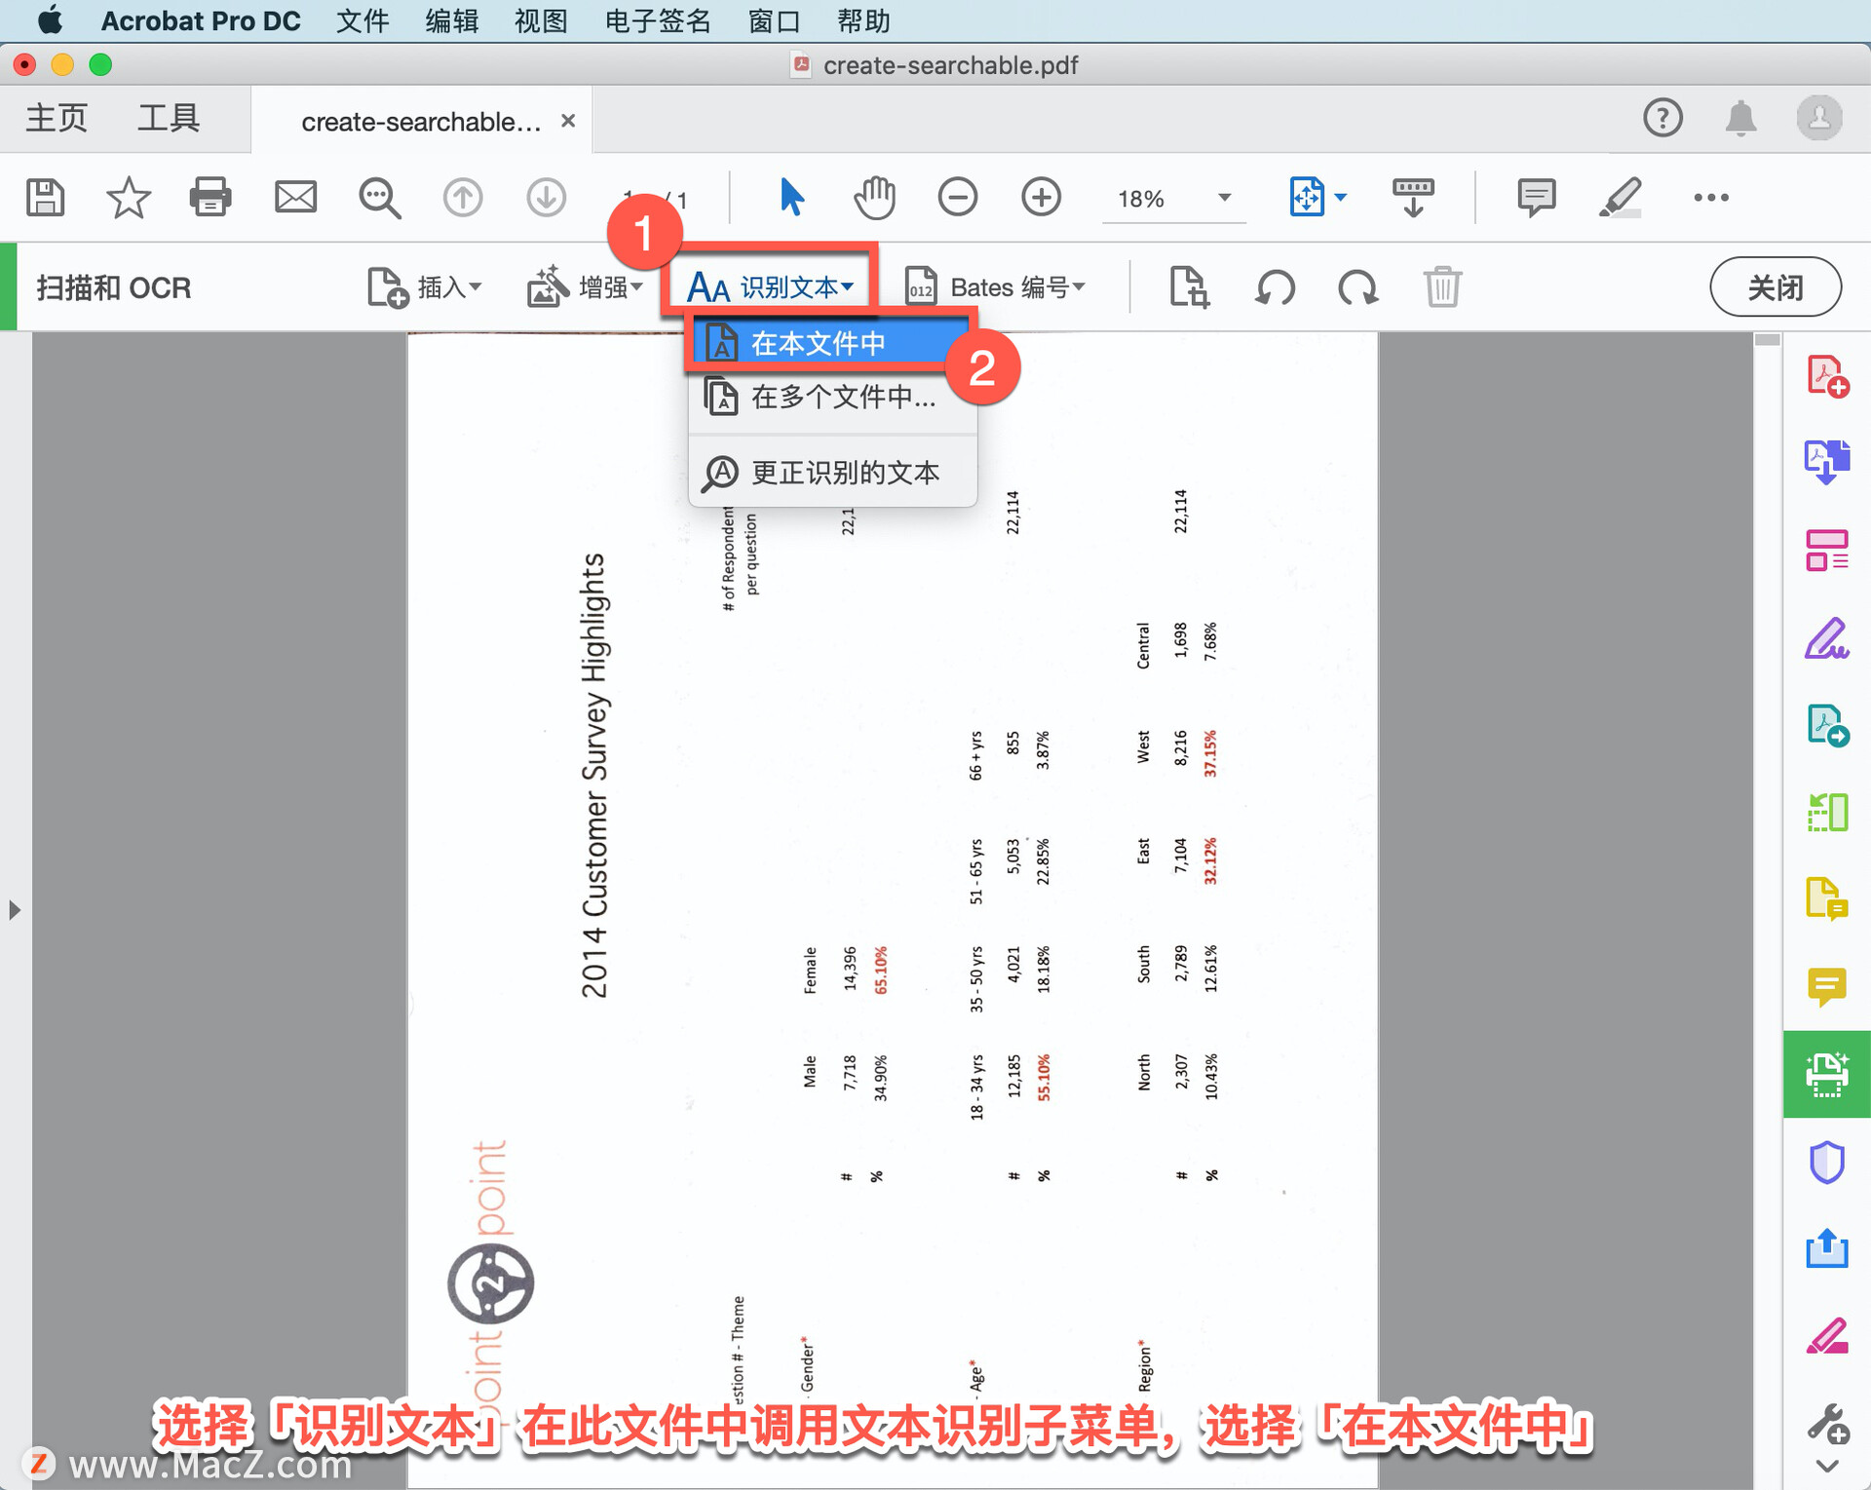This screenshot has height=1490, width=1871.
Task: Go to next page arrow
Action: [x=547, y=198]
